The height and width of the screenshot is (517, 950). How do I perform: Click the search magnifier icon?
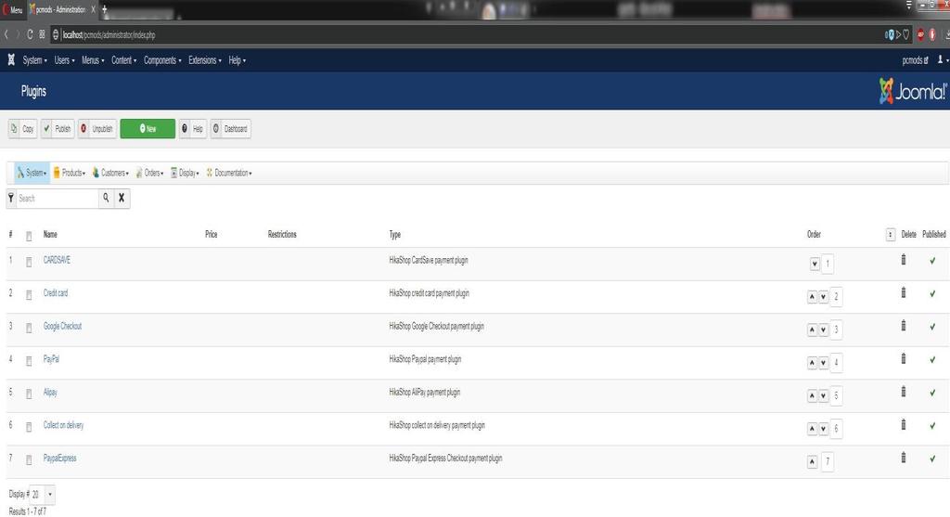106,198
